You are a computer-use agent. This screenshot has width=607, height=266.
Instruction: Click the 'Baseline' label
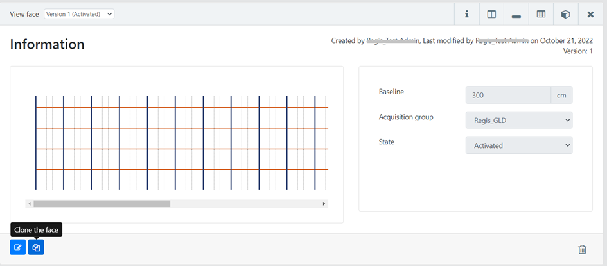tap(391, 92)
